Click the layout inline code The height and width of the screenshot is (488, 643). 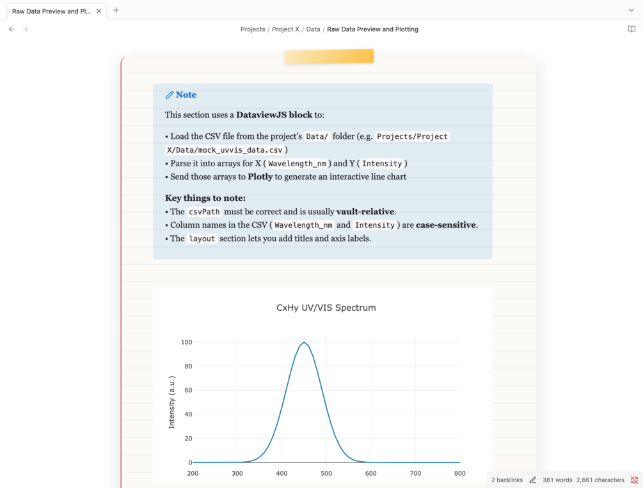(x=202, y=239)
